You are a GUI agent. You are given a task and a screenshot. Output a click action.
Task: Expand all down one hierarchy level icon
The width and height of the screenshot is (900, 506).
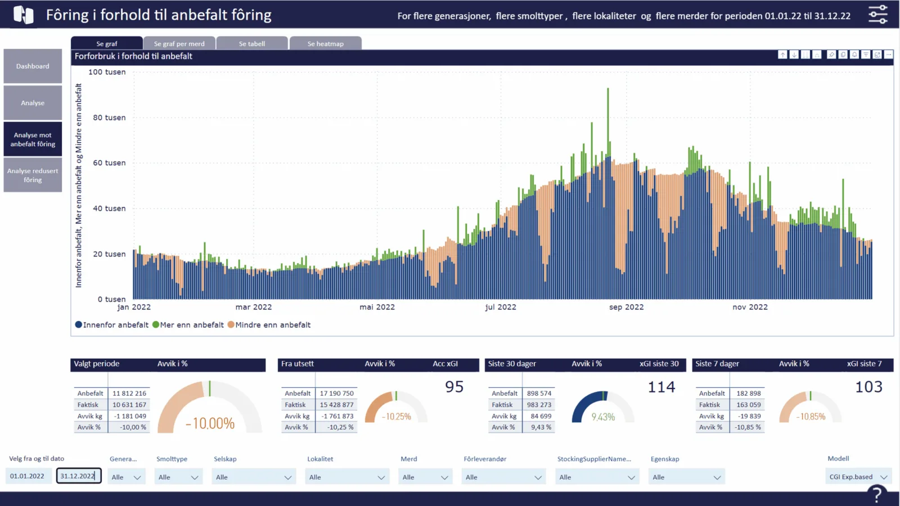click(817, 55)
